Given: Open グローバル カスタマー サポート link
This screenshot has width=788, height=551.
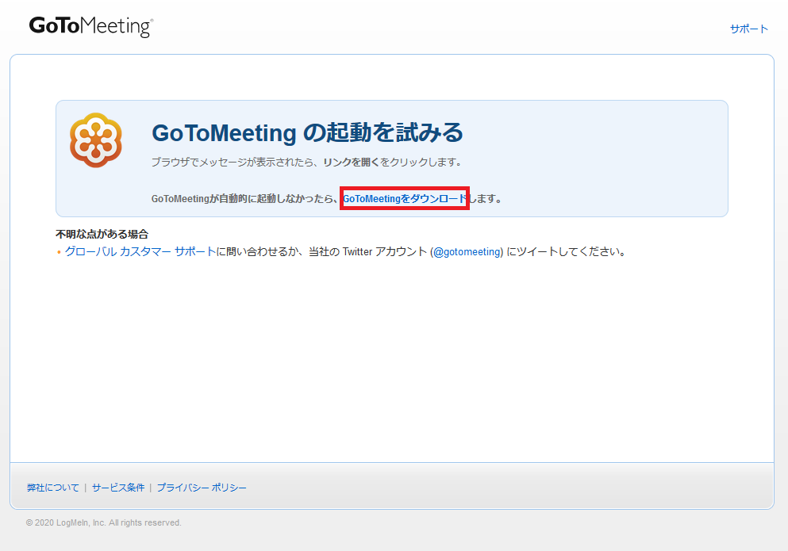Looking at the screenshot, I should (x=140, y=251).
